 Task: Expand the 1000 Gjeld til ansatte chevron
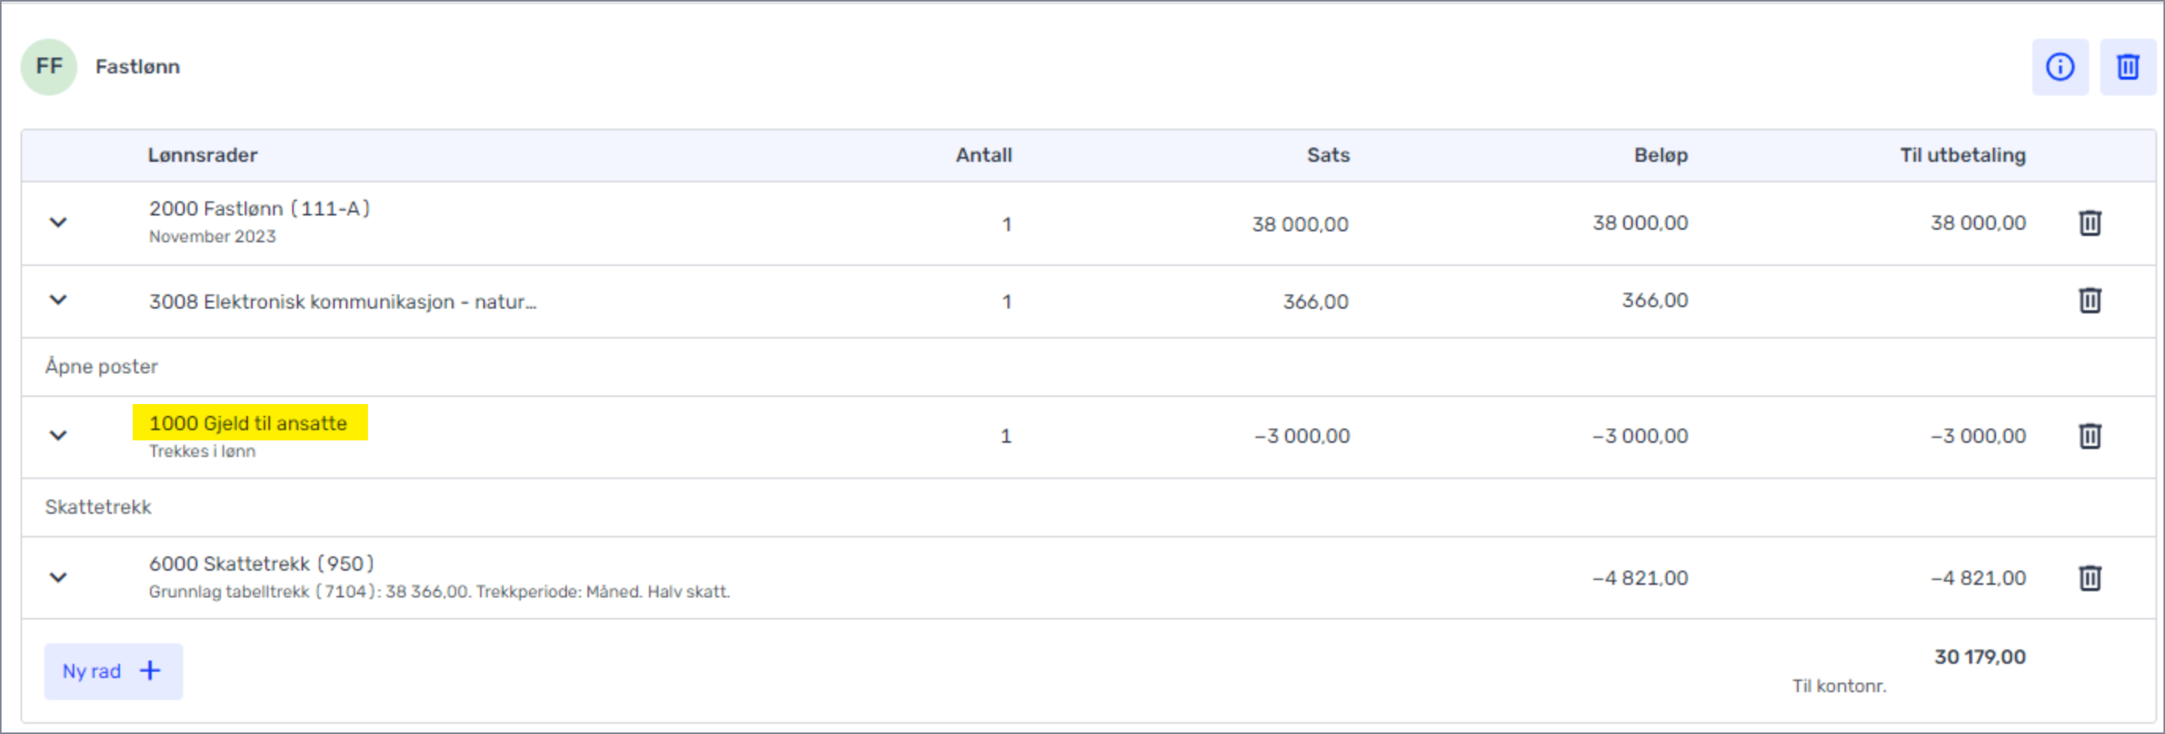pos(58,436)
